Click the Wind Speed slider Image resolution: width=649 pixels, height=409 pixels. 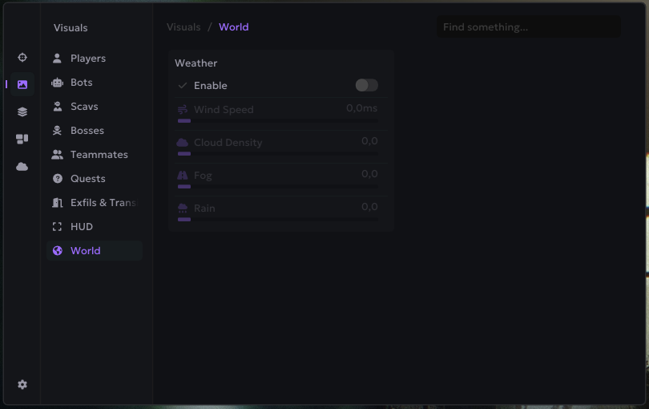277,120
